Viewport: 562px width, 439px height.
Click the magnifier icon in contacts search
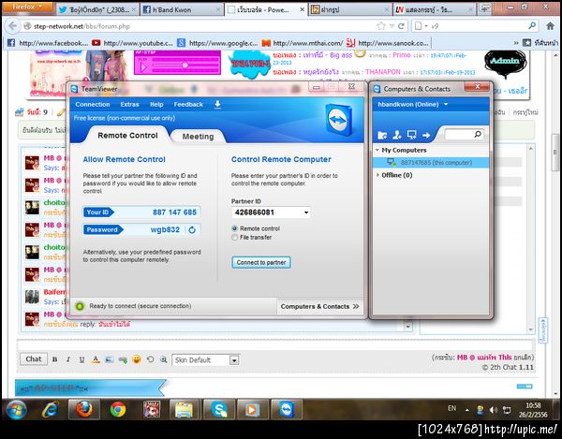point(478,134)
